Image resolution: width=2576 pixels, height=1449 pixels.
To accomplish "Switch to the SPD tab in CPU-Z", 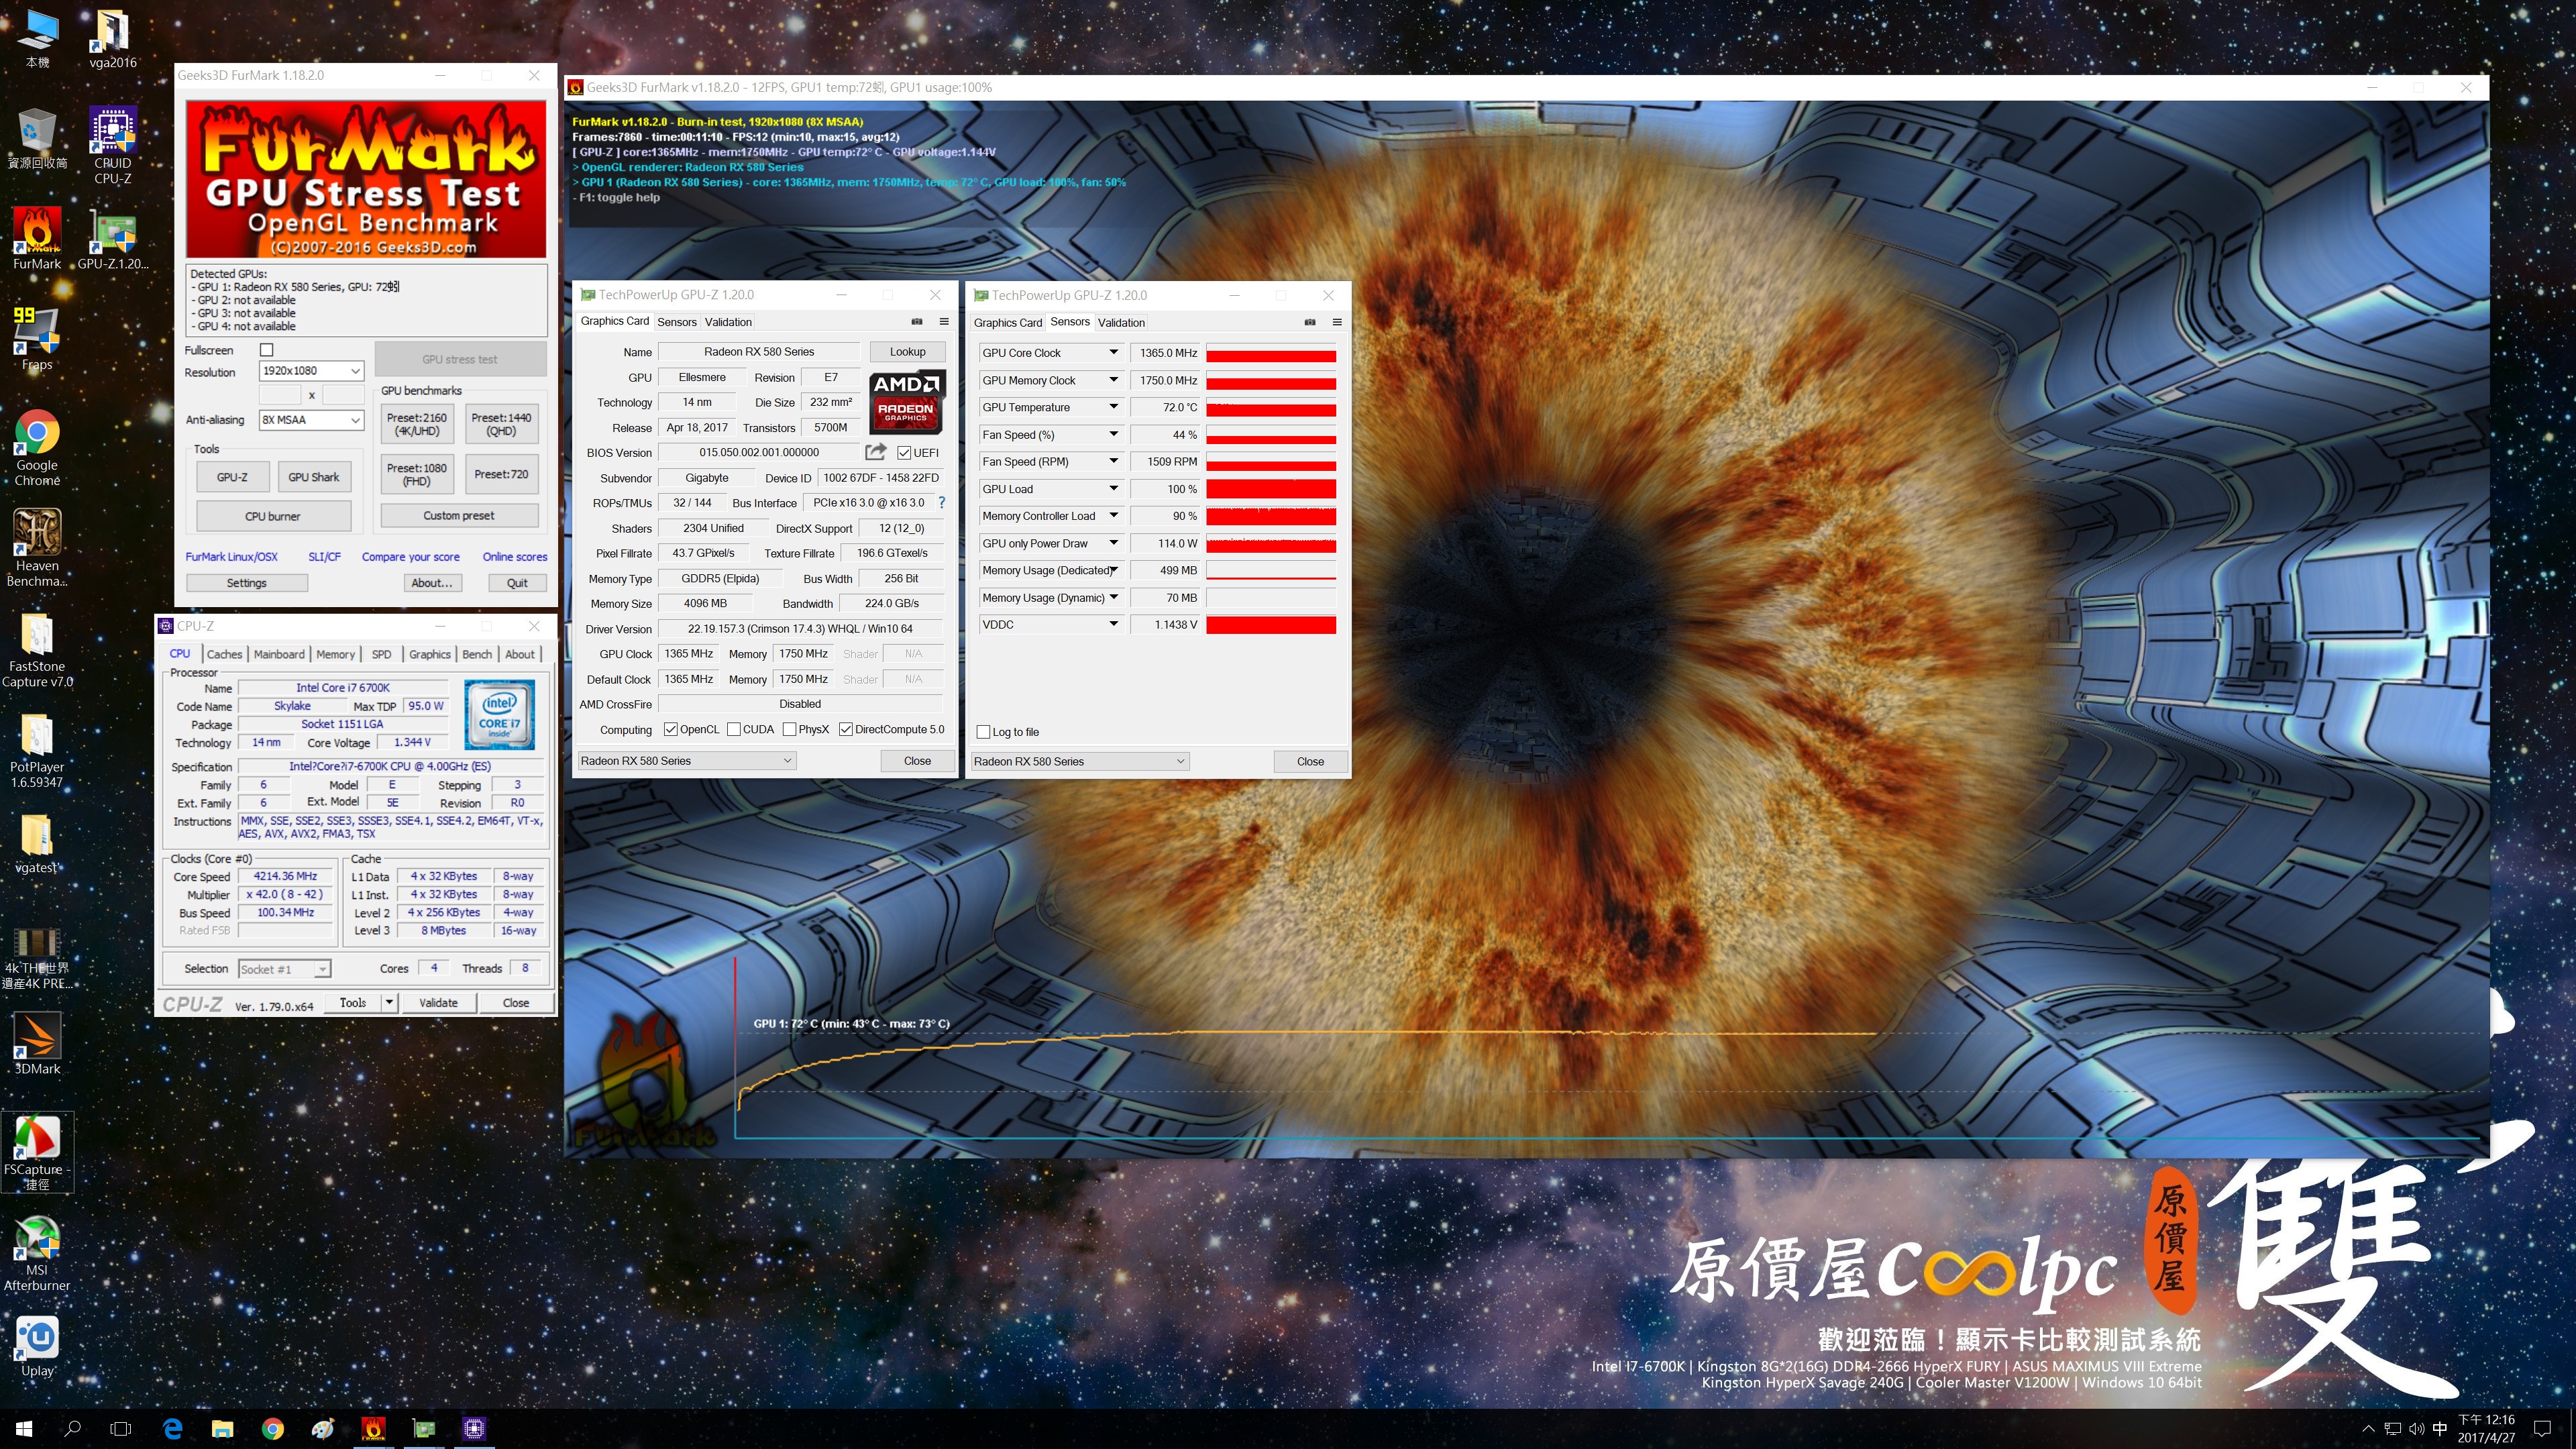I will (381, 654).
